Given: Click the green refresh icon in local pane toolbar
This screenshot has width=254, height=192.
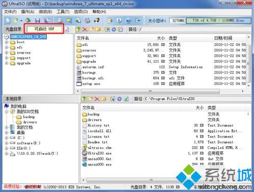Looking at the screenshot, I should coord(126,99).
